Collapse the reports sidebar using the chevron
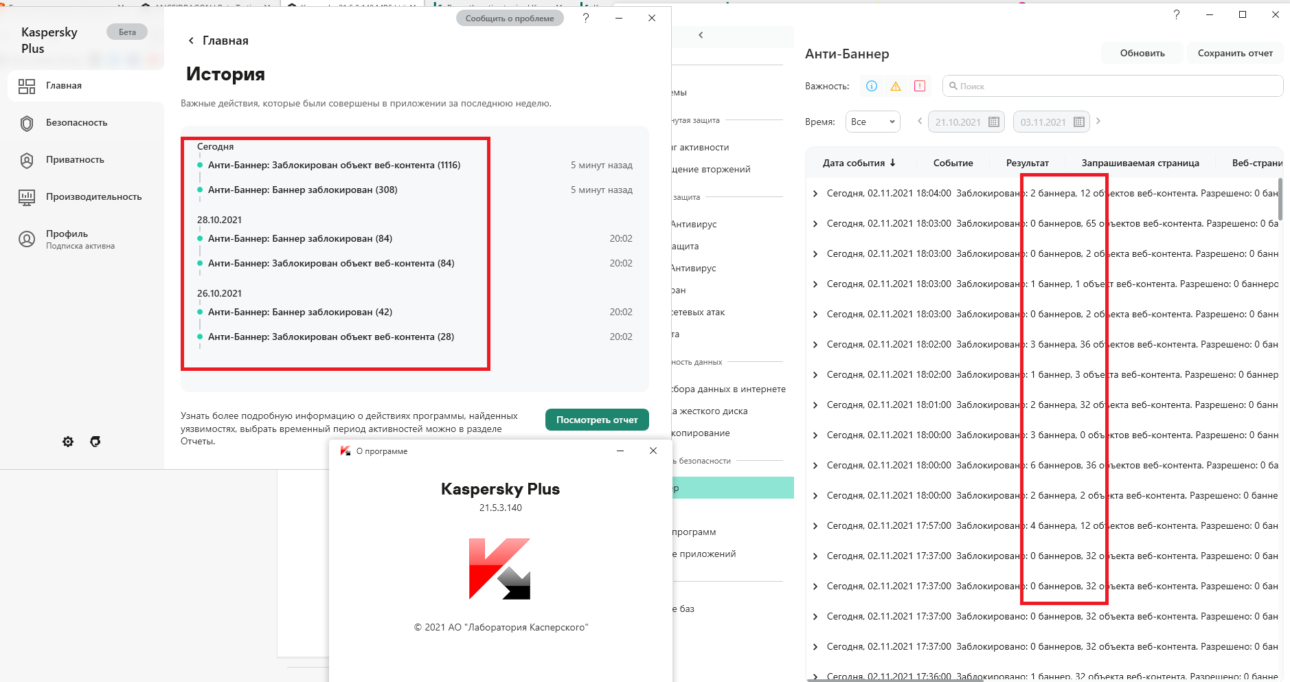This screenshot has height=682, width=1290. click(x=701, y=35)
